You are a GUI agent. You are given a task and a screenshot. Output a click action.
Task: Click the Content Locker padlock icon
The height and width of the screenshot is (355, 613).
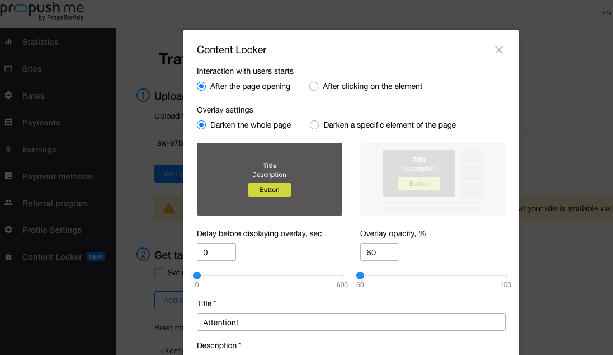pyautogui.click(x=8, y=257)
